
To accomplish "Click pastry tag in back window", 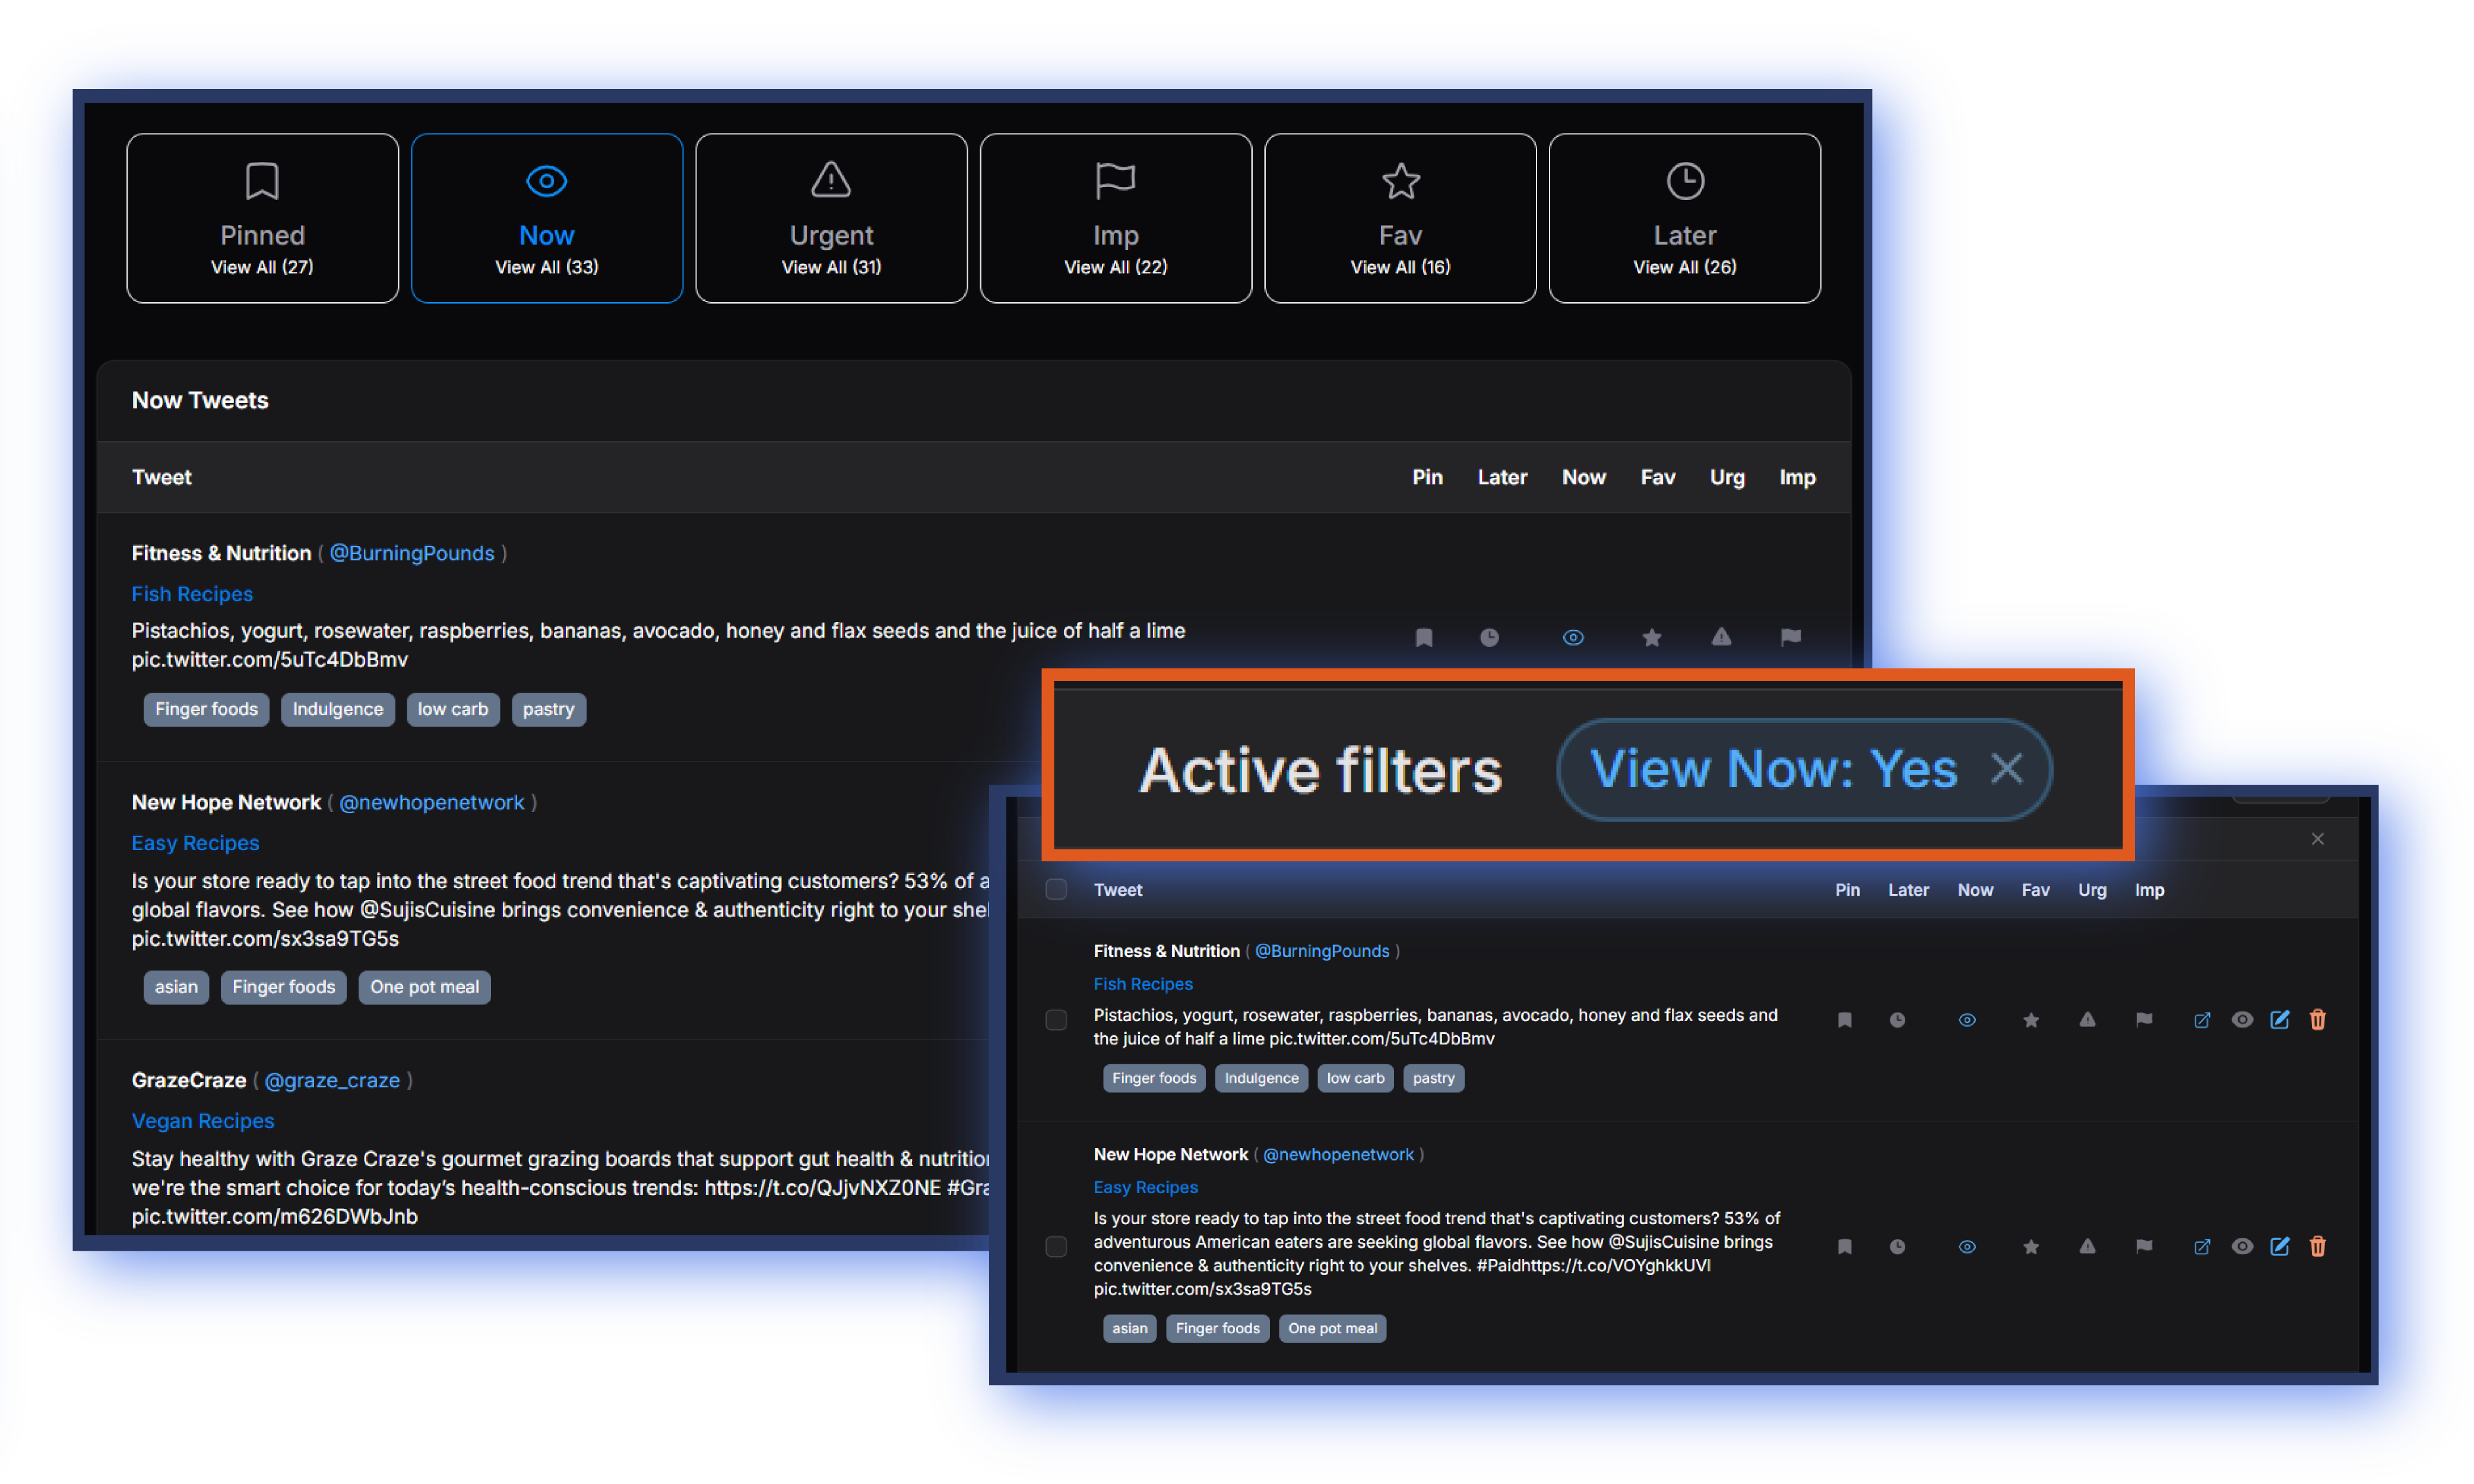I will (549, 709).
